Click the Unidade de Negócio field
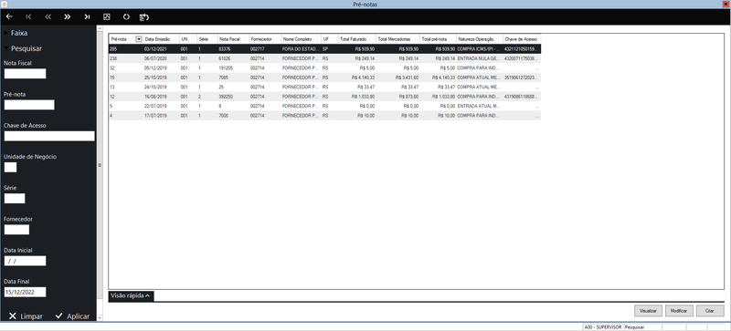731x331 pixels. 10,167
